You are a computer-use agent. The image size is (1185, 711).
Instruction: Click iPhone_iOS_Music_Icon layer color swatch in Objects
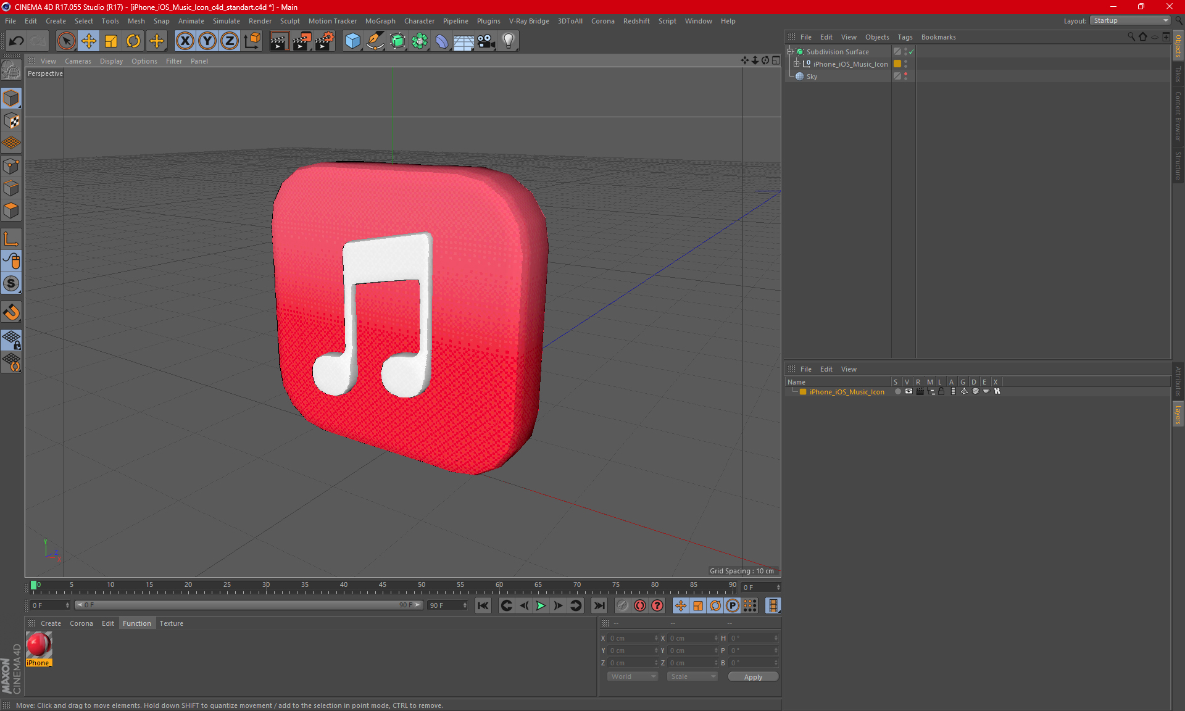pyautogui.click(x=897, y=64)
